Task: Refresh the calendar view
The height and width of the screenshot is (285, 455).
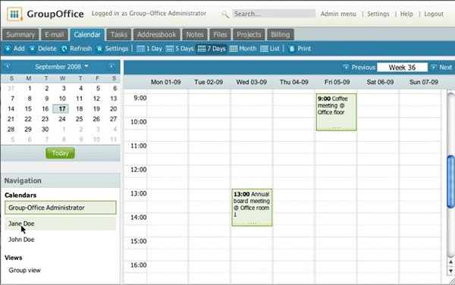Action: pos(77,49)
